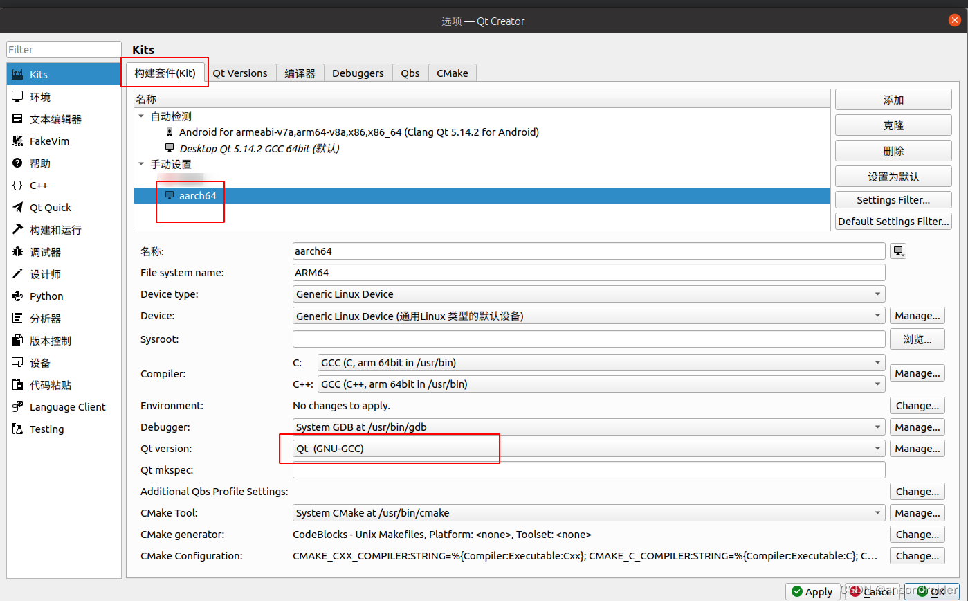The width and height of the screenshot is (968, 601).
Task: Click Change... next to Environment
Action: [917, 405]
